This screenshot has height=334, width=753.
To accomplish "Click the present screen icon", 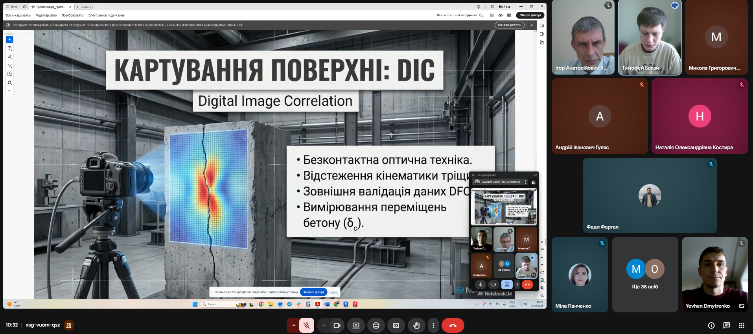I will point(356,325).
